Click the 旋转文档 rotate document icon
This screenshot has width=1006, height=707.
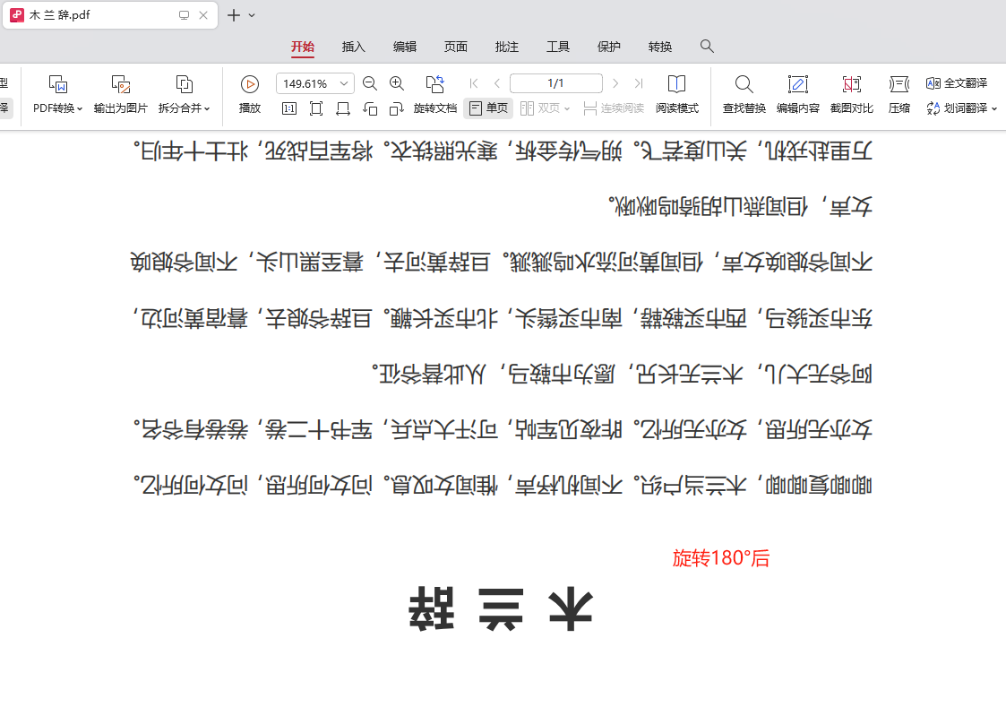[x=435, y=84]
